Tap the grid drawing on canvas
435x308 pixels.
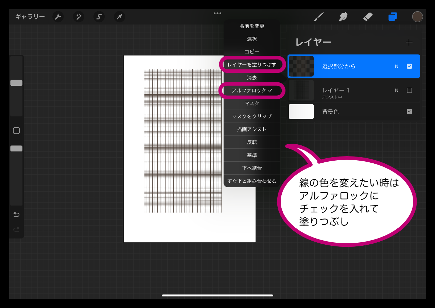[x=183, y=141]
